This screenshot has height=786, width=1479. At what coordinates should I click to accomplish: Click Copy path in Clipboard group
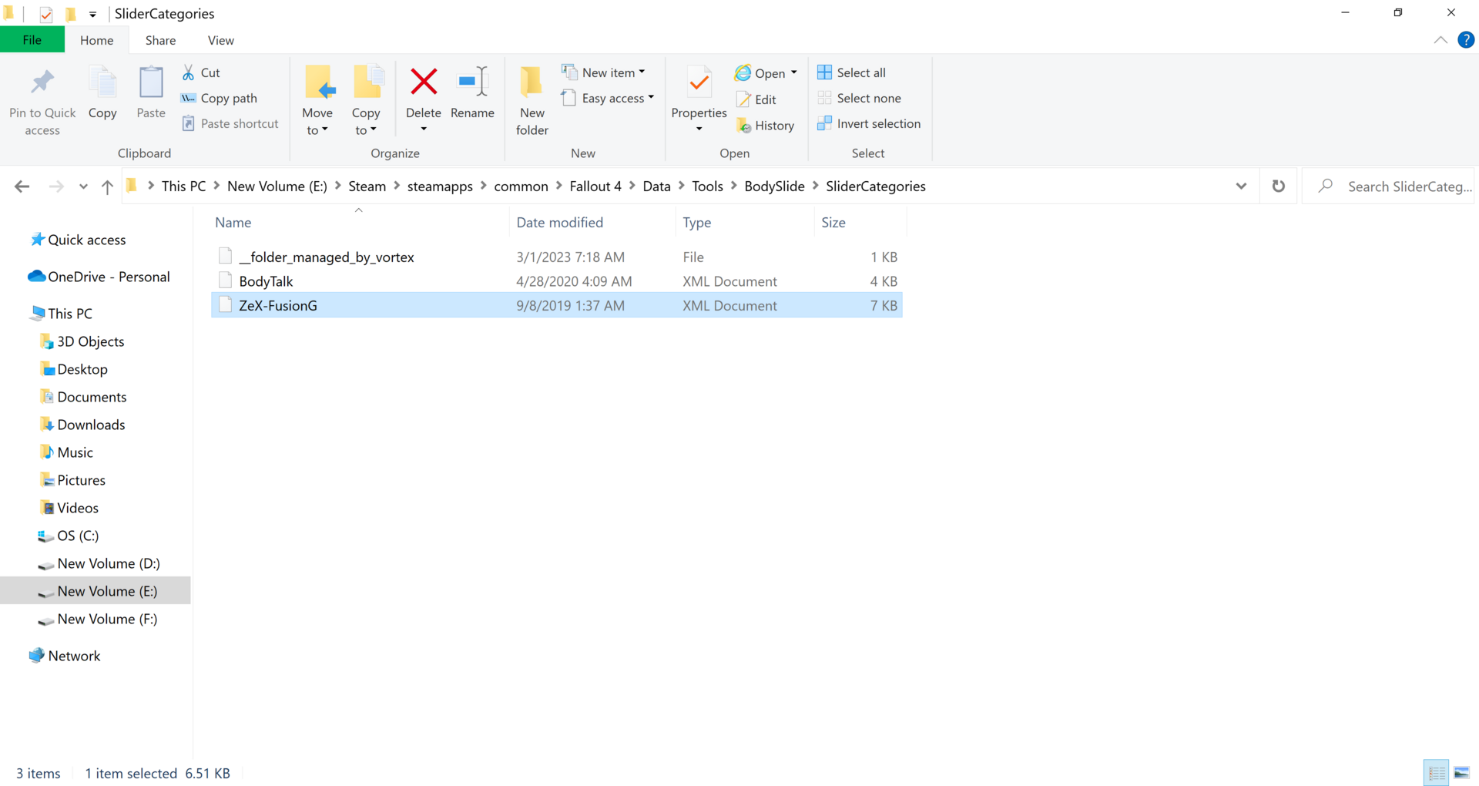[x=220, y=98]
